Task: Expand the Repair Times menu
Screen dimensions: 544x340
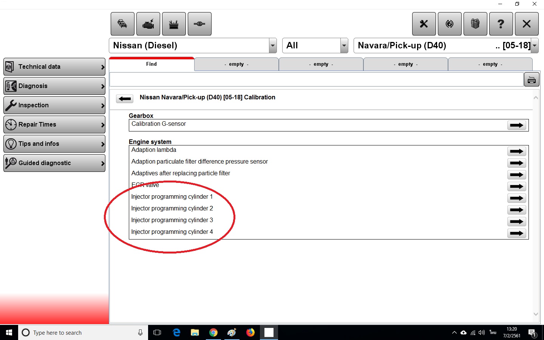Action: click(54, 125)
